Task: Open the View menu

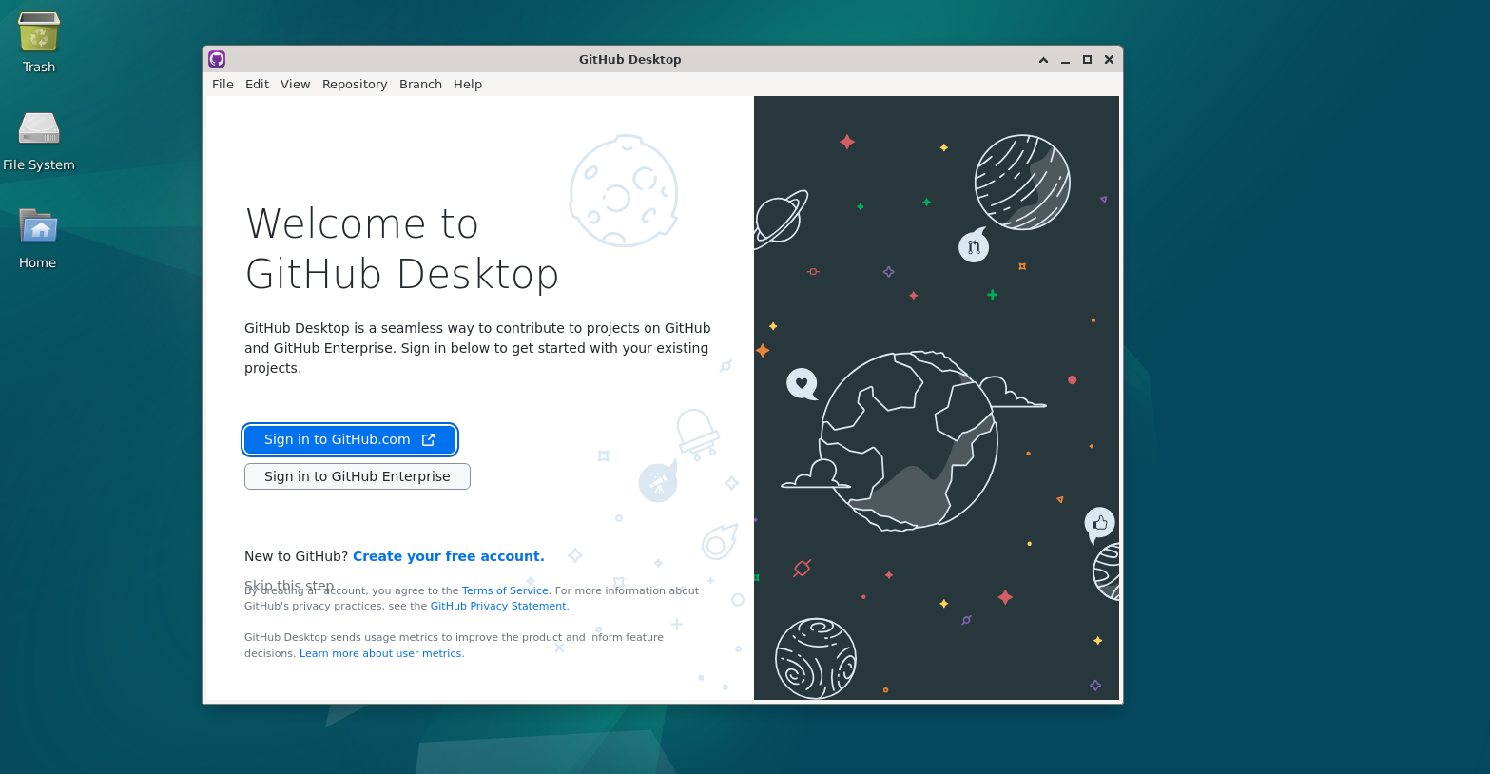Action: 295,84
